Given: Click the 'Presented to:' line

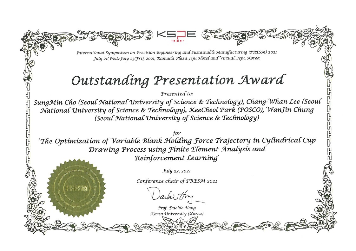Looking at the screenshot, I should (177, 94).
